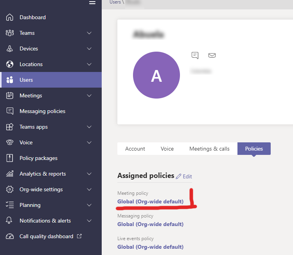Select the Policies tab

coord(254,149)
